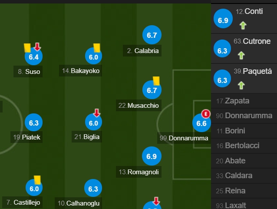Click Castillejo's yellow card icon
This screenshot has width=277, height=209.
pyautogui.click(x=37, y=180)
